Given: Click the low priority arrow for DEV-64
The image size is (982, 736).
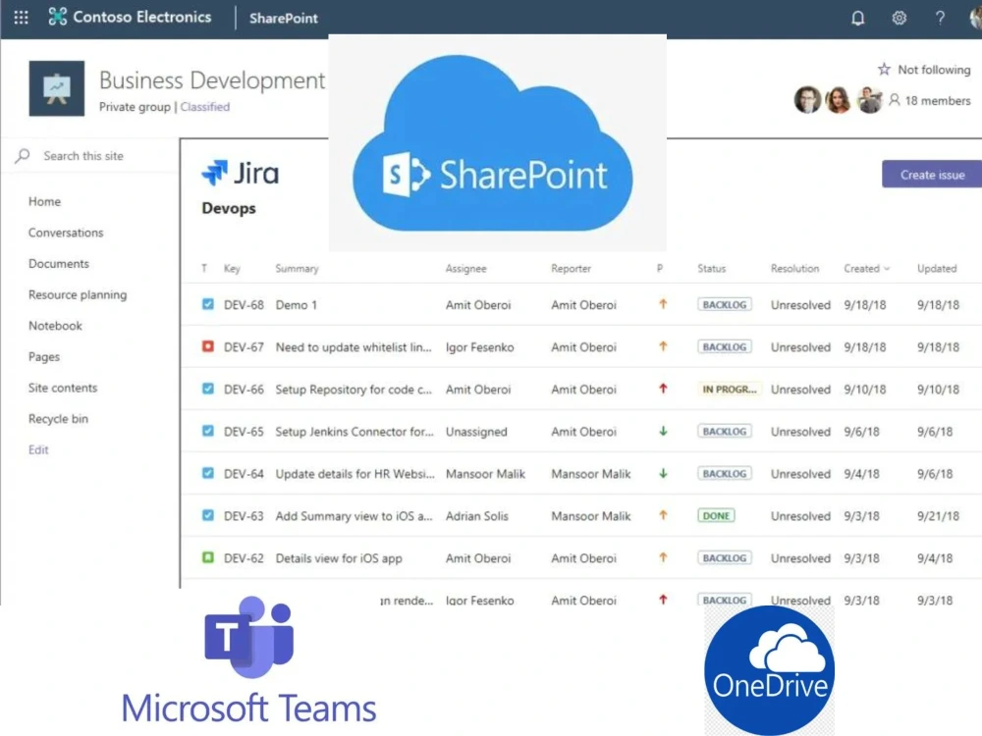Looking at the screenshot, I should coord(663,473).
